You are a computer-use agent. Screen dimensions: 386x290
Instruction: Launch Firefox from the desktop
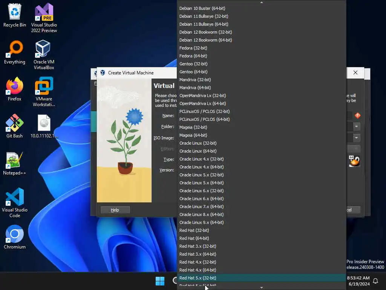pyautogui.click(x=15, y=89)
